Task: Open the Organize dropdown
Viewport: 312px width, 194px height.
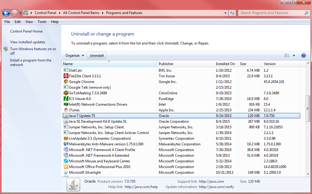Action: point(75,56)
